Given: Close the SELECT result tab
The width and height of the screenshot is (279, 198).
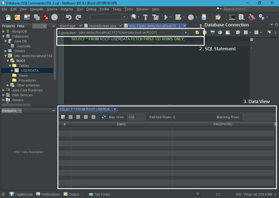Looking at the screenshot, I should pos(115,109).
